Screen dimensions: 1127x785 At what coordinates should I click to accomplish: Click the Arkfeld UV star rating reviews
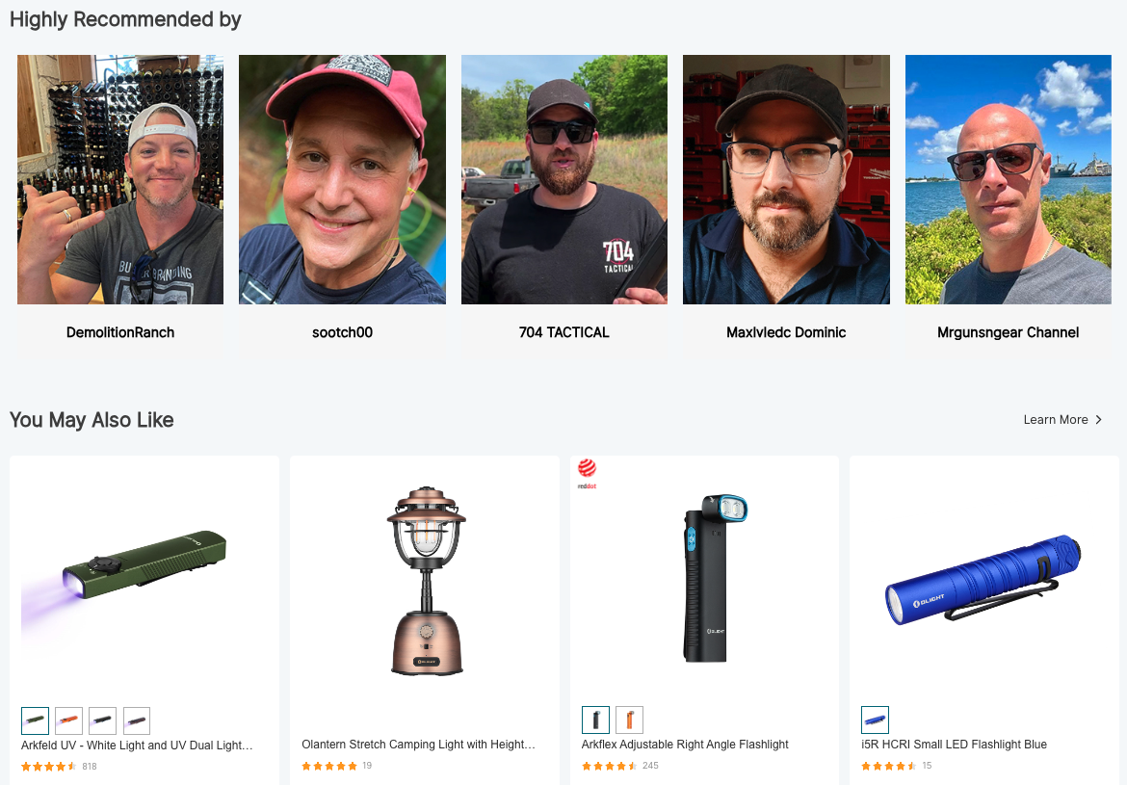59,767
